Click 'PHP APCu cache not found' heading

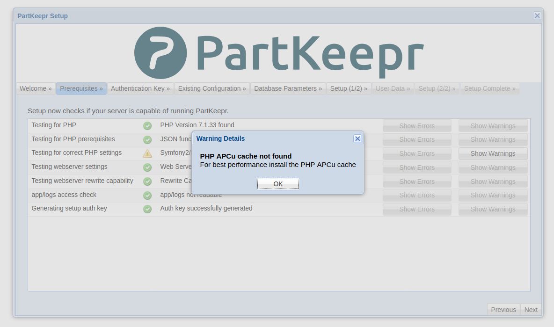point(246,156)
